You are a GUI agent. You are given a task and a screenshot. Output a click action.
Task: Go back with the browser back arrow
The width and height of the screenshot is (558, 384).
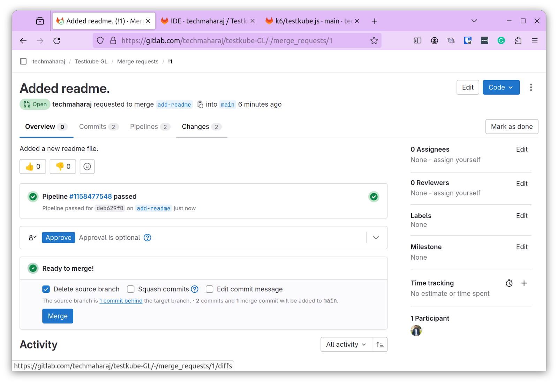point(23,41)
